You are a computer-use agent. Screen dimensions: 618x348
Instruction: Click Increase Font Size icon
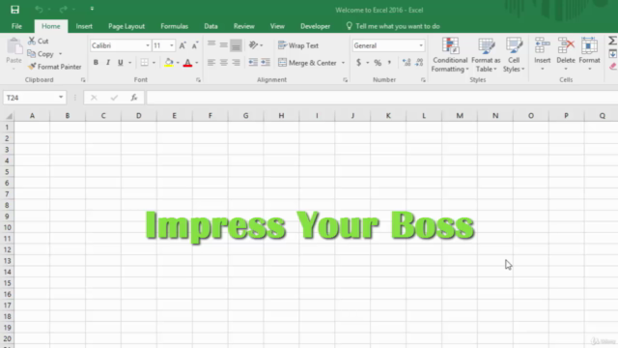point(183,45)
